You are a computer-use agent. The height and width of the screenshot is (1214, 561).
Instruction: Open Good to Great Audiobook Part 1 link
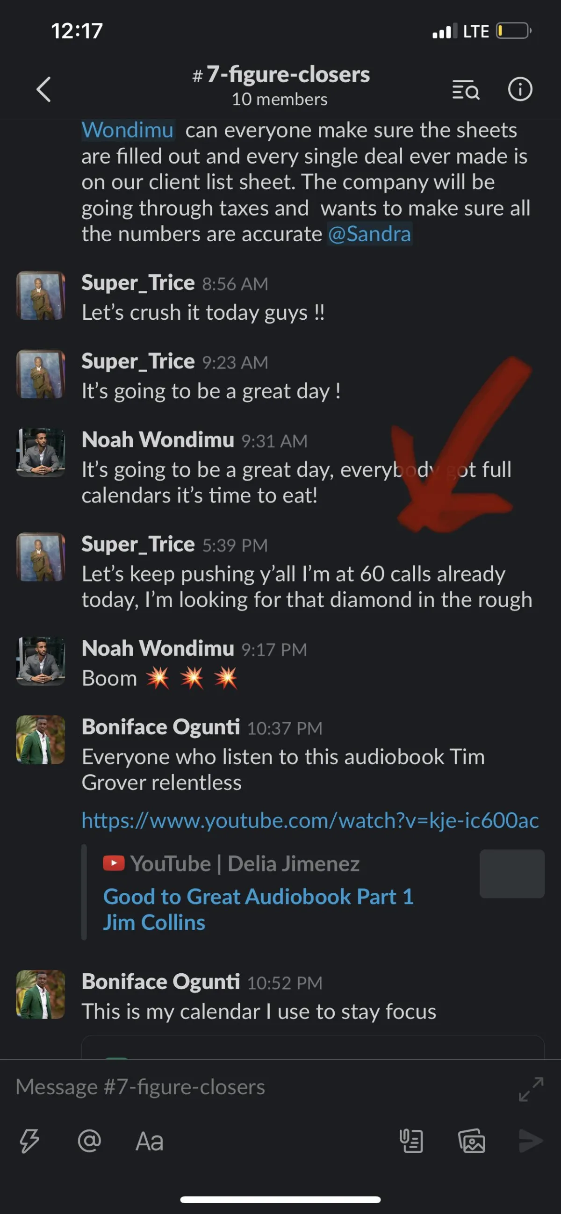click(259, 910)
